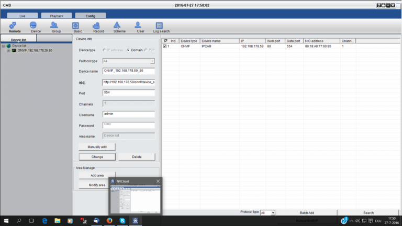Click the Manually add button
The height and width of the screenshot is (226, 402).
coord(97,147)
